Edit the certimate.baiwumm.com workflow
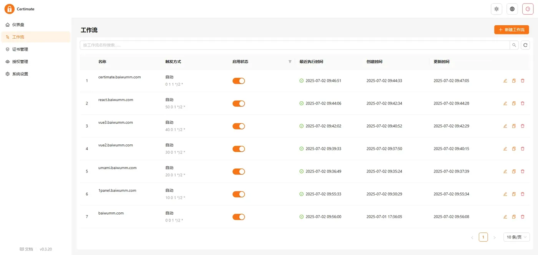Screen dimensions: 538x255 505,81
